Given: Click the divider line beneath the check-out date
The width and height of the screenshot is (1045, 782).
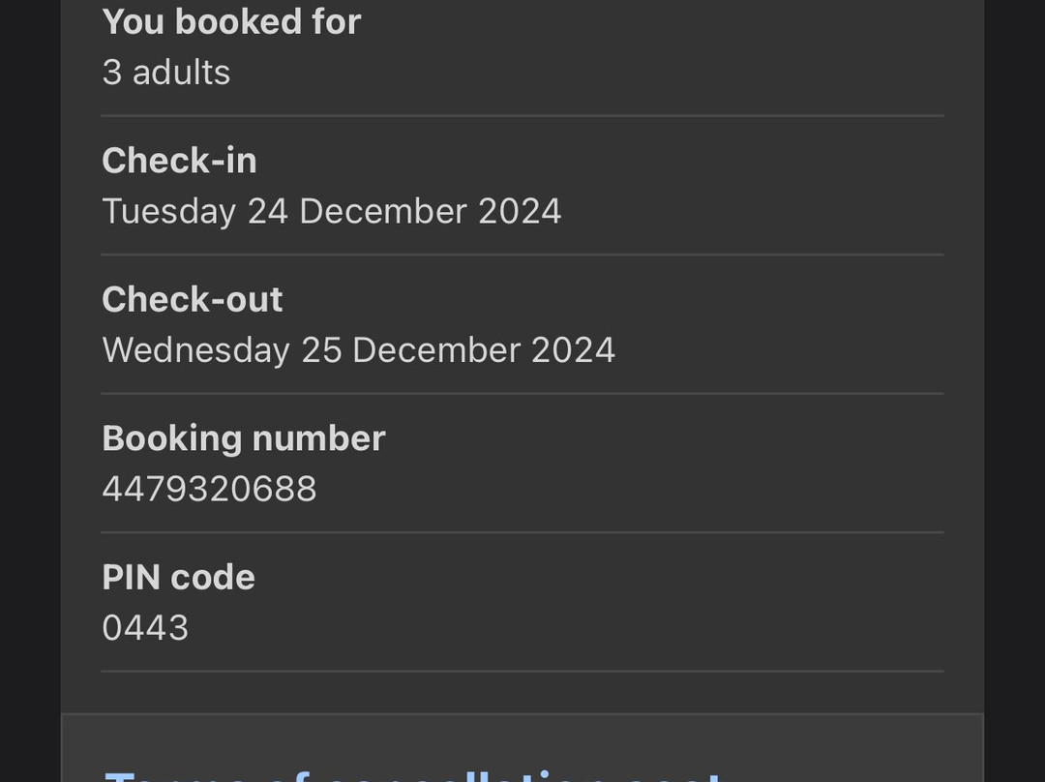Looking at the screenshot, I should pyautogui.click(x=522, y=394).
